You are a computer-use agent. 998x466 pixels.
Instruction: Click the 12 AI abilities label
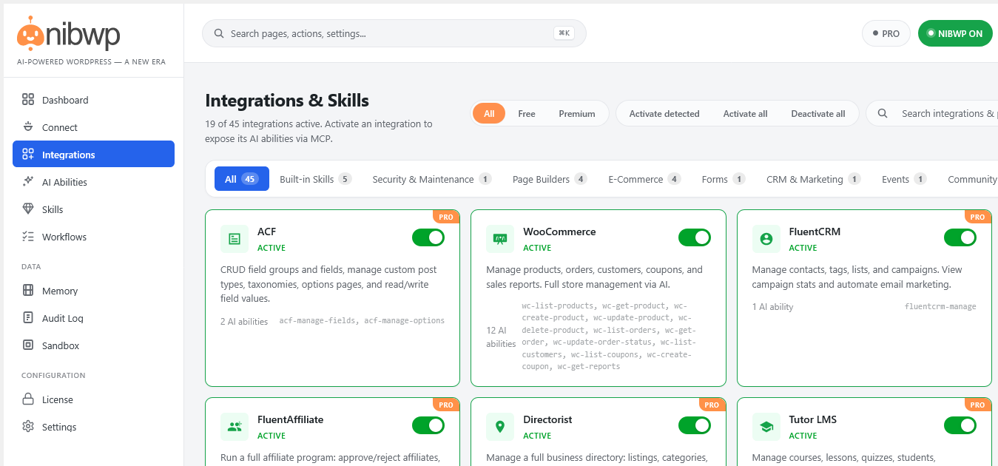click(501, 337)
